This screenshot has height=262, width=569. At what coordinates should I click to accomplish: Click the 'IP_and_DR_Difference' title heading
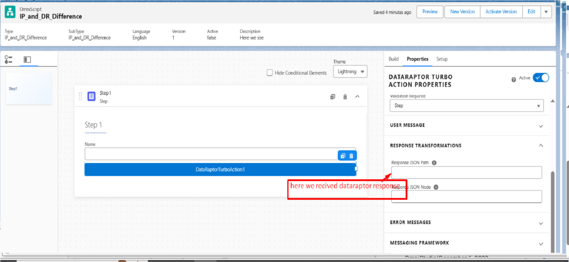click(51, 16)
